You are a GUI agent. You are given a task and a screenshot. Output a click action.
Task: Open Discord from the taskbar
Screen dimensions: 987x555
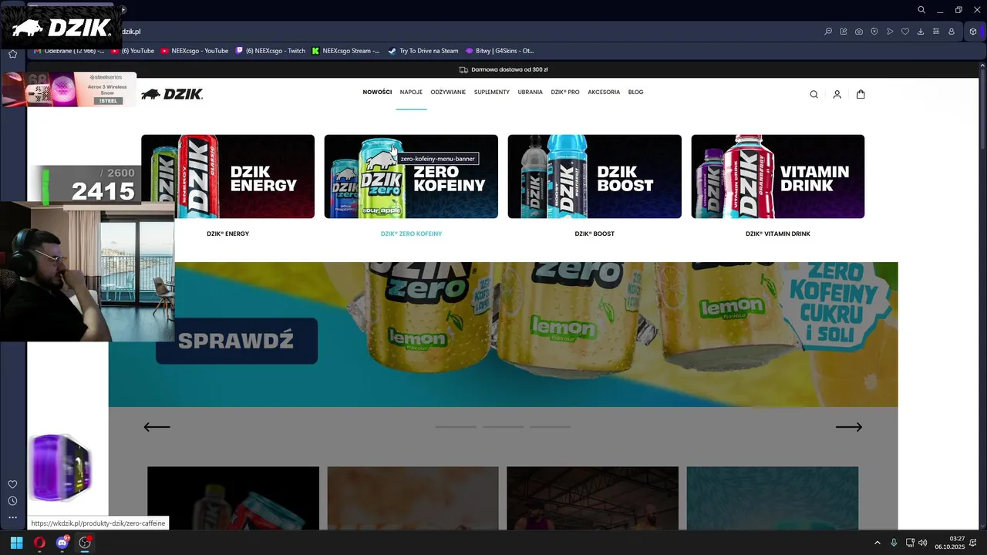[x=62, y=543]
